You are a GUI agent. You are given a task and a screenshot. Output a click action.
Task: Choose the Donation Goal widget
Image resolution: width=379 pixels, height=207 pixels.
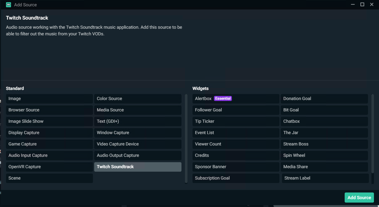(x=324, y=98)
